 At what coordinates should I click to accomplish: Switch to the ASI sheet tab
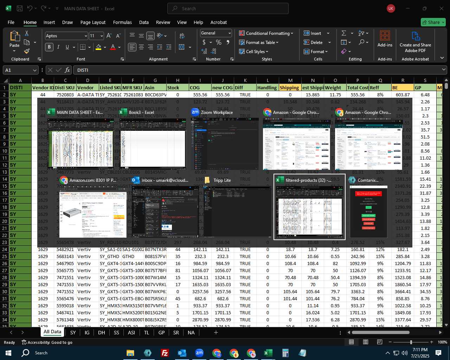pyautogui.click(x=131, y=332)
